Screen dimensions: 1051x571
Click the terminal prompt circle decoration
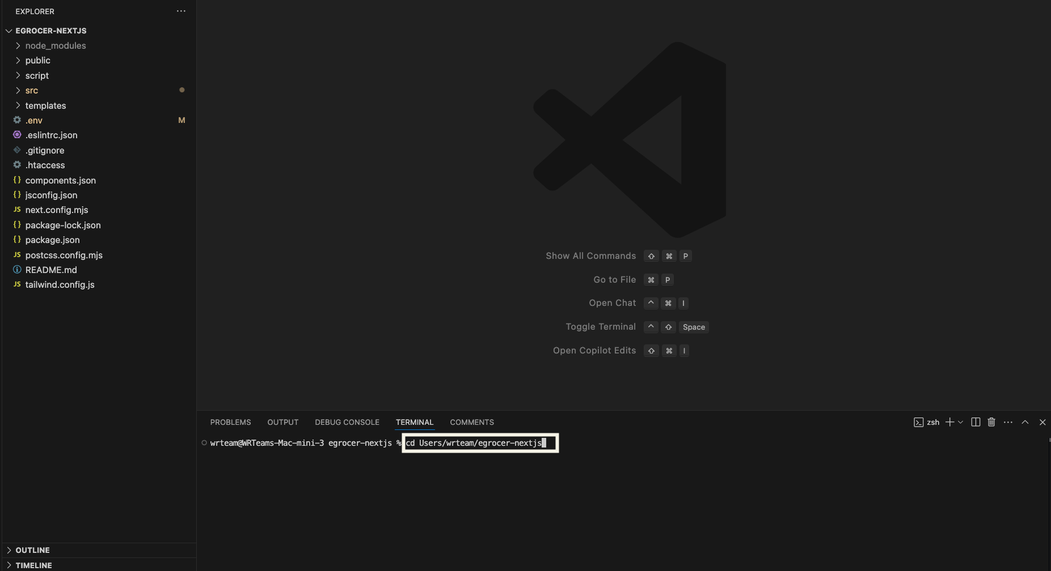(x=204, y=443)
